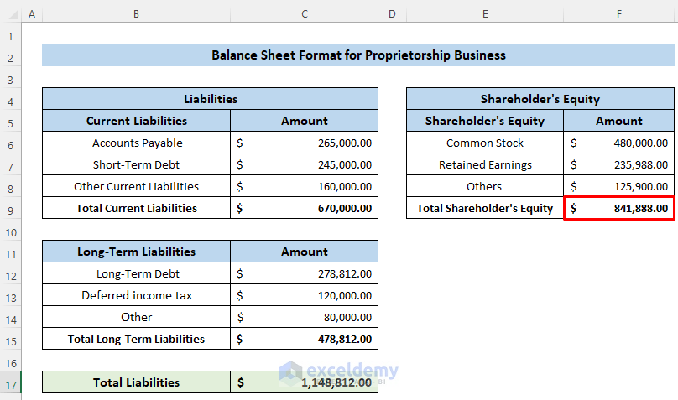Image resolution: width=678 pixels, height=400 pixels.
Task: Click the Retained Earnings cell
Action: tap(485, 164)
